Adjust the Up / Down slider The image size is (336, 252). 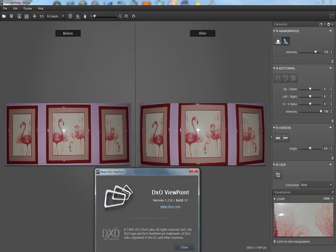tap(310, 89)
